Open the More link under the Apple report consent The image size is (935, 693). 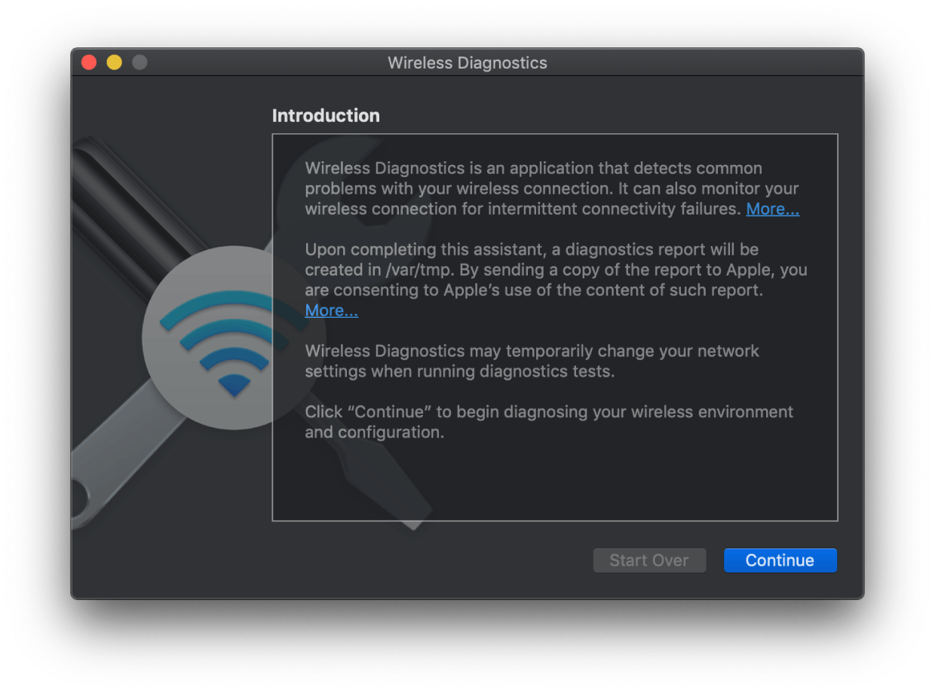(x=331, y=310)
